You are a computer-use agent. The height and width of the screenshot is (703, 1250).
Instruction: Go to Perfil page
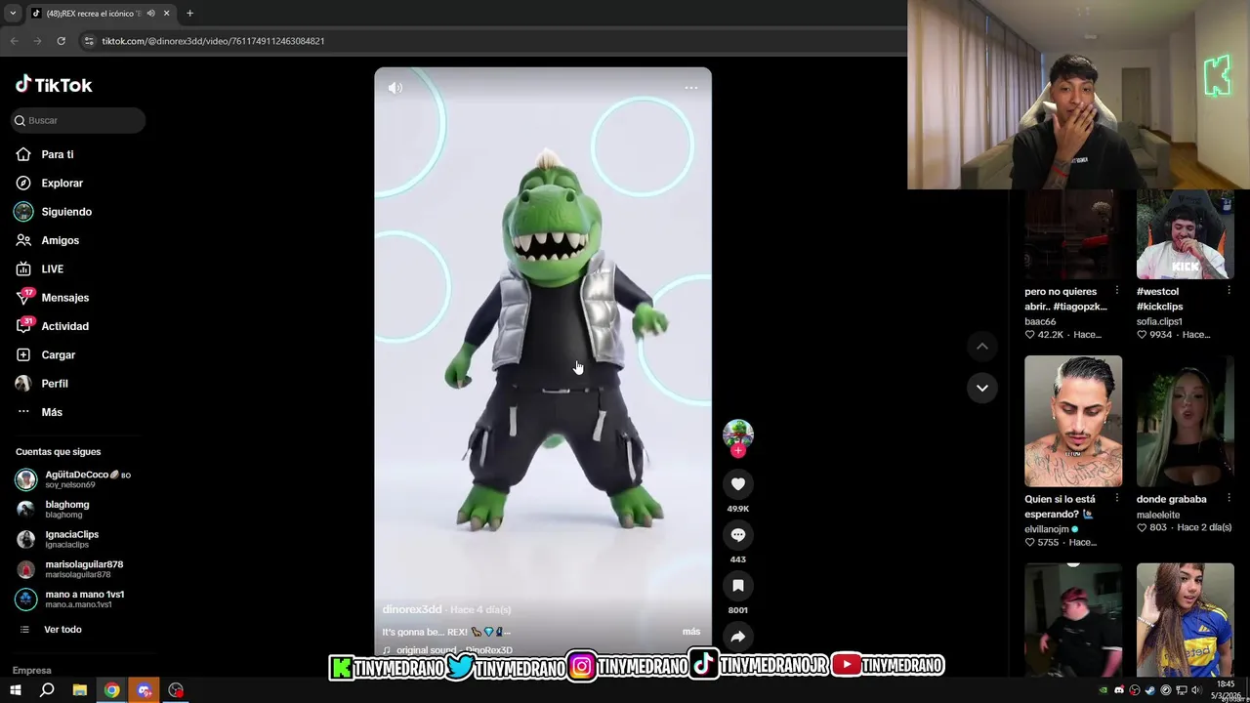pos(42,384)
